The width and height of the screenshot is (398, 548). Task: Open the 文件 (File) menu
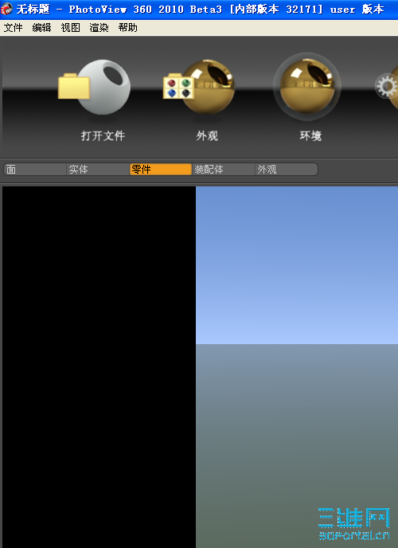[x=14, y=28]
